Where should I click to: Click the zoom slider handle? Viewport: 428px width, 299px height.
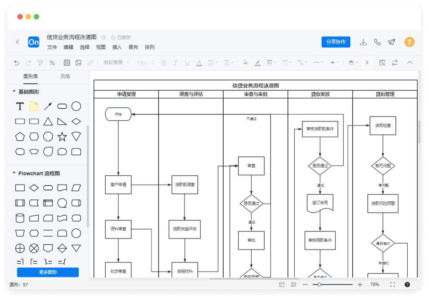[x=319, y=285]
